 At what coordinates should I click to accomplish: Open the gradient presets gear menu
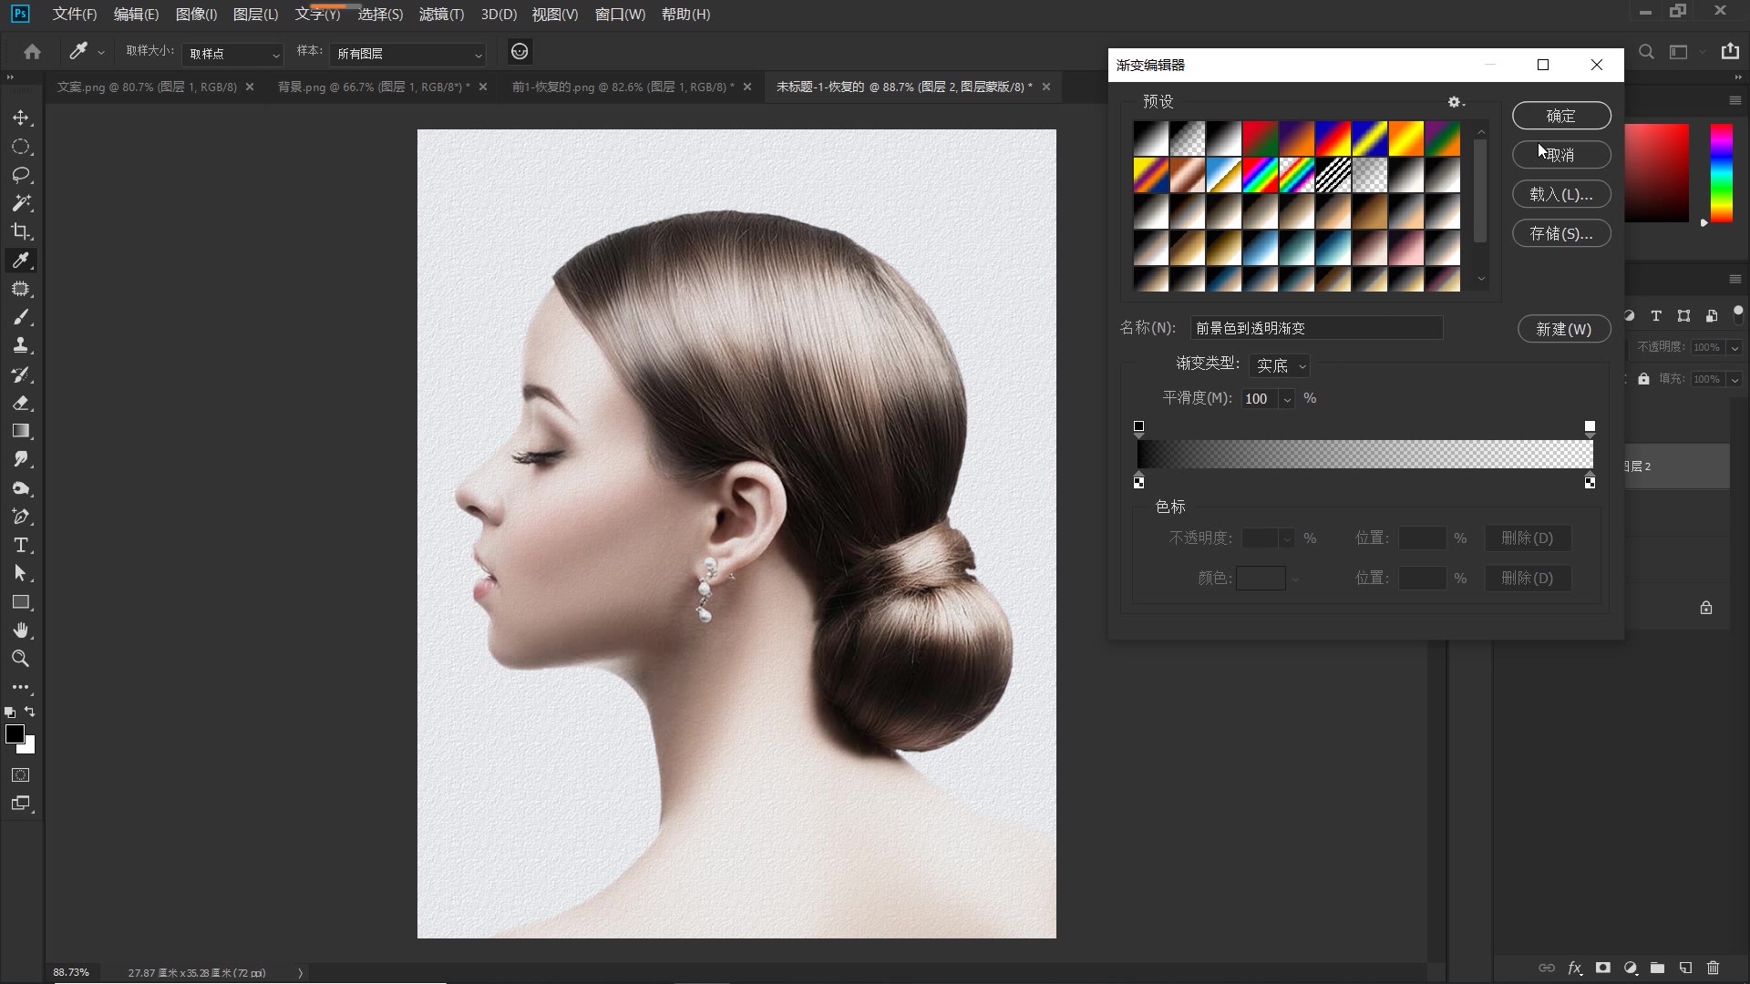click(1456, 102)
